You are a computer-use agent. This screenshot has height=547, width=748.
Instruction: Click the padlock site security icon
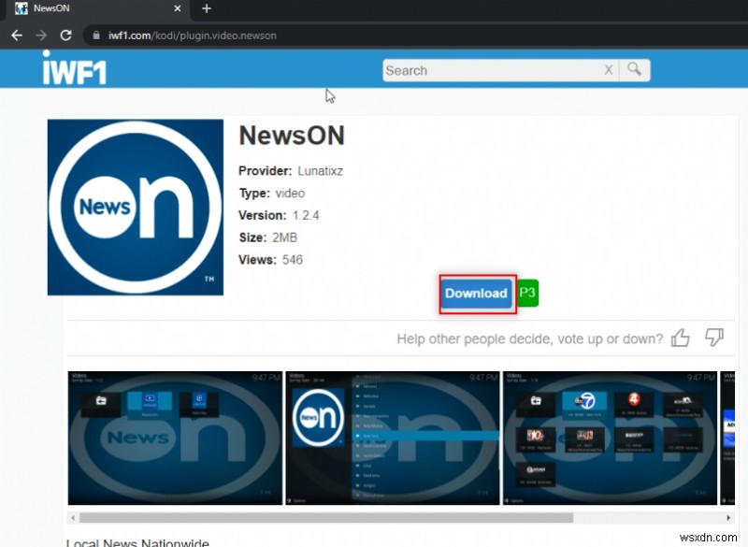click(x=96, y=36)
